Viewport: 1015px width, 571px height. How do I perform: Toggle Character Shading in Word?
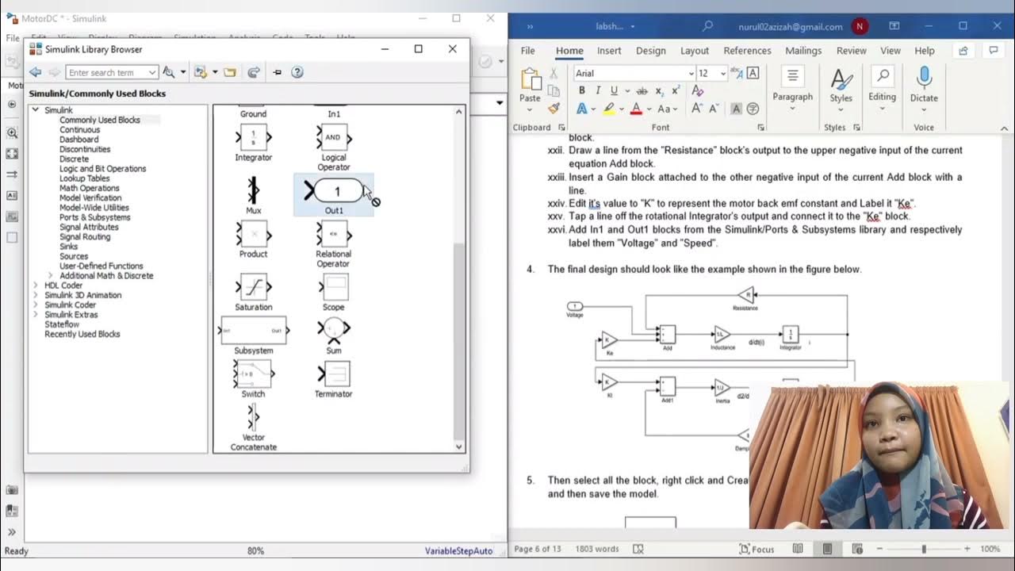click(x=736, y=109)
